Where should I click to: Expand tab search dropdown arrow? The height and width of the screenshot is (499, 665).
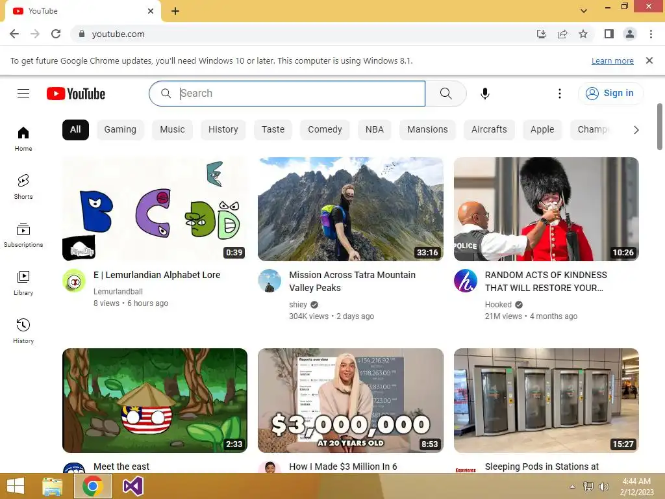click(x=584, y=11)
